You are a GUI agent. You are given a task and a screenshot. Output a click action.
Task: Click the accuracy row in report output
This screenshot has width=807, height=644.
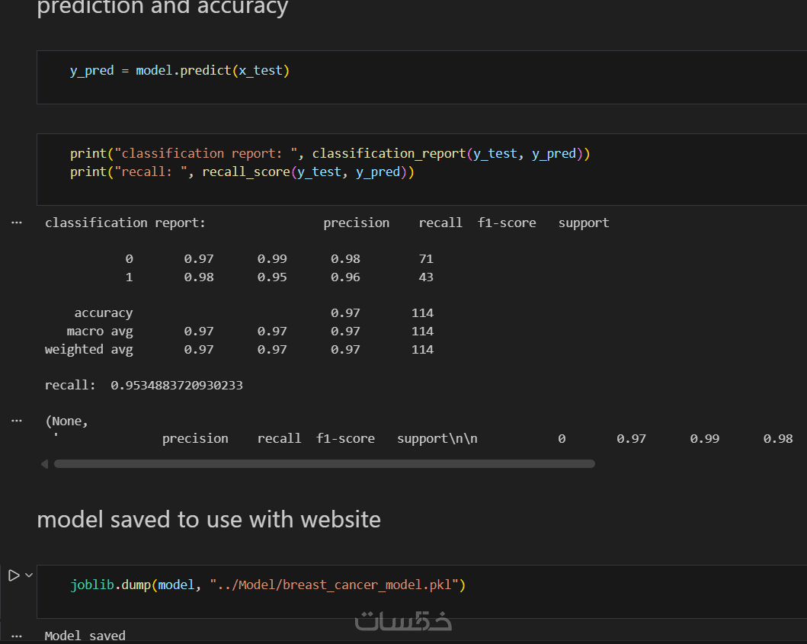click(104, 313)
